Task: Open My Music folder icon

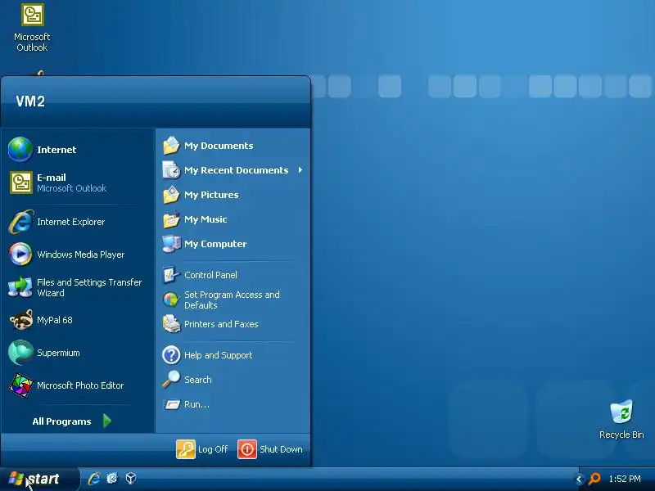Action: [x=171, y=219]
